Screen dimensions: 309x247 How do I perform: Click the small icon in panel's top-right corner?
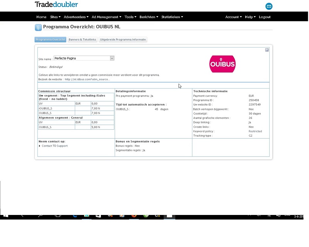tap(267, 50)
